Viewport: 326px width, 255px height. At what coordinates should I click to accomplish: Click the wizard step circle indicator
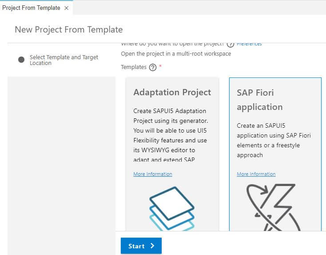tap(21, 60)
